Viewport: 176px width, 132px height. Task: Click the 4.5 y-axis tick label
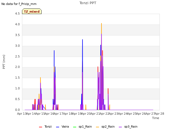click(17, 14)
